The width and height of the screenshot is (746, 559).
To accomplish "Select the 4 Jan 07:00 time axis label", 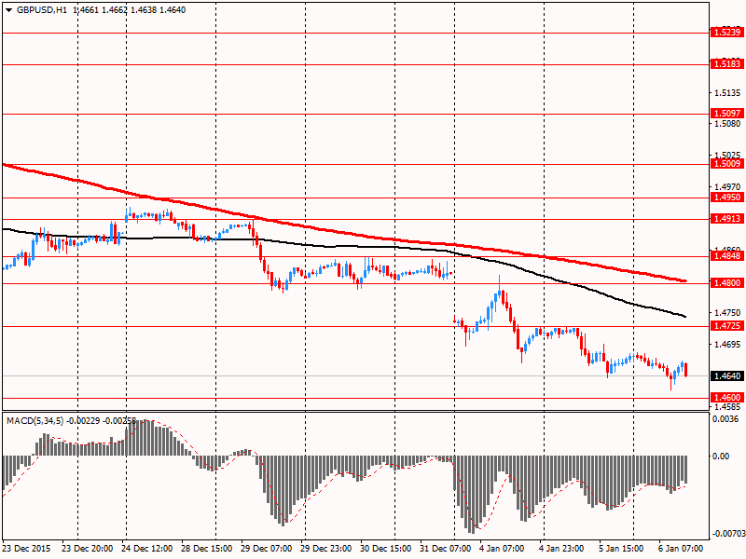I will [502, 549].
